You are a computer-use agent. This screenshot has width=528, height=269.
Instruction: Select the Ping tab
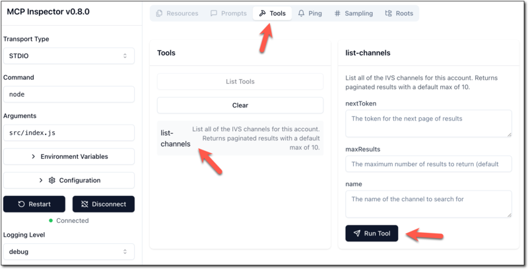pyautogui.click(x=310, y=13)
